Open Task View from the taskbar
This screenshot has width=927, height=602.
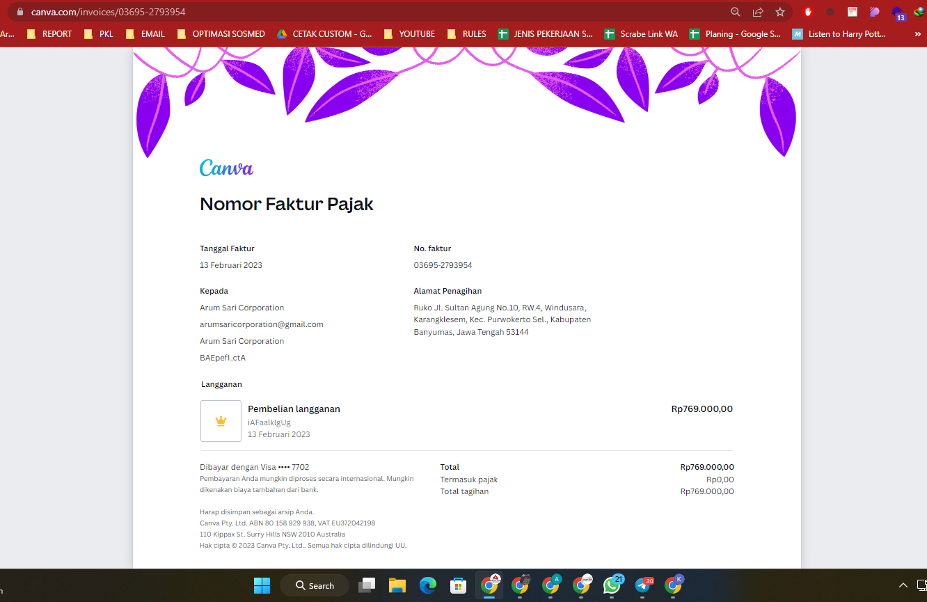click(367, 585)
